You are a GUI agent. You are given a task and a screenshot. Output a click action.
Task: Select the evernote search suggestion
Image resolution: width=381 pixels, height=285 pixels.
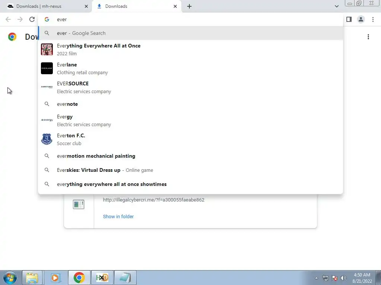pyautogui.click(x=190, y=104)
